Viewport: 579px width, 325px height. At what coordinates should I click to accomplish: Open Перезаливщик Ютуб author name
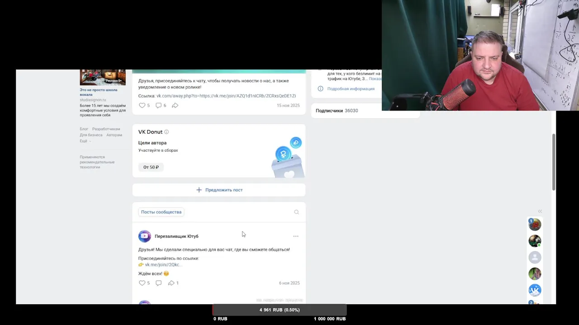click(176, 236)
